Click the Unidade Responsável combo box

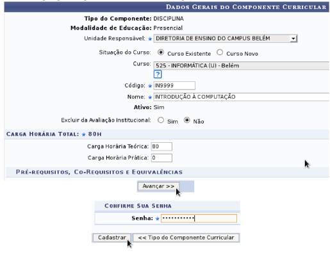click(x=226, y=38)
